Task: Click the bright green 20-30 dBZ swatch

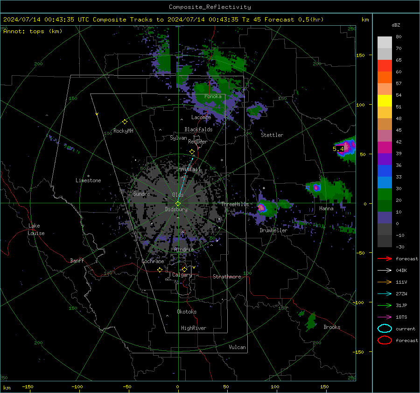Action: (385, 194)
